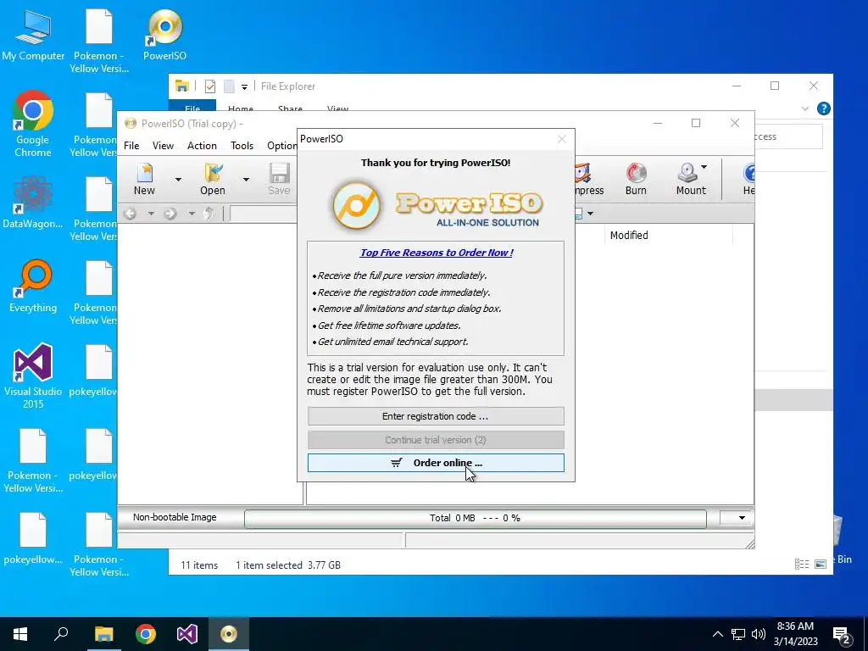
Task: Click the PowerISO taskbar button
Action: point(229,634)
